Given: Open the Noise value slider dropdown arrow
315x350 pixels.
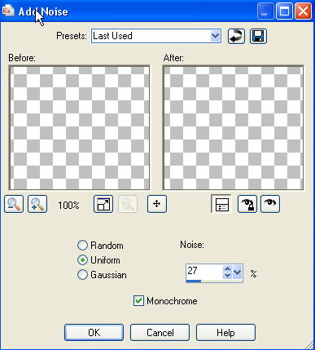Looking at the screenshot, I should pyautogui.click(x=238, y=272).
